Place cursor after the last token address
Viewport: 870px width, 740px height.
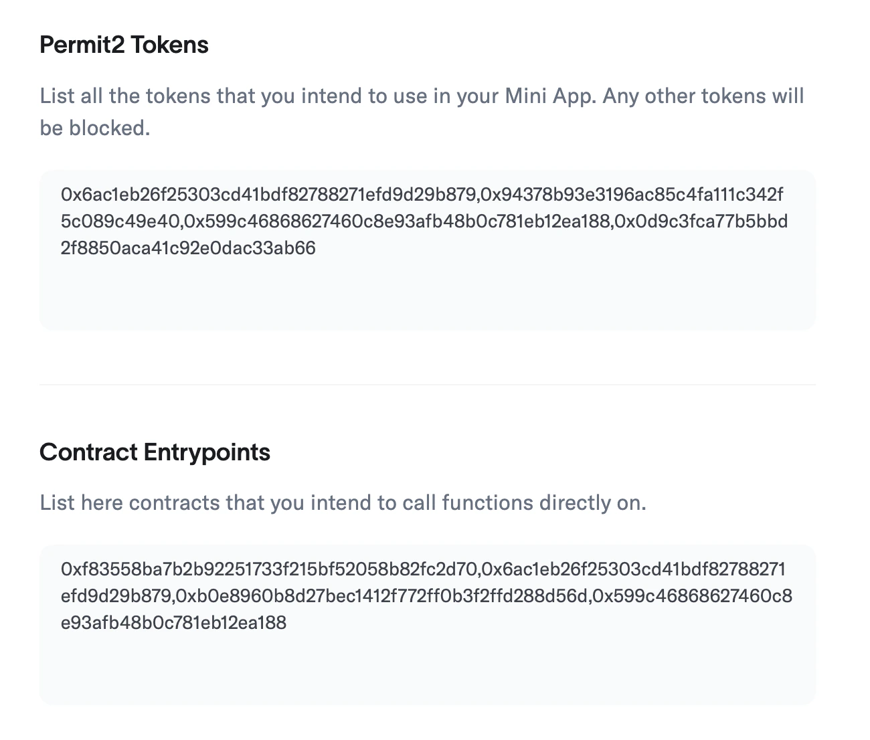[321, 248]
